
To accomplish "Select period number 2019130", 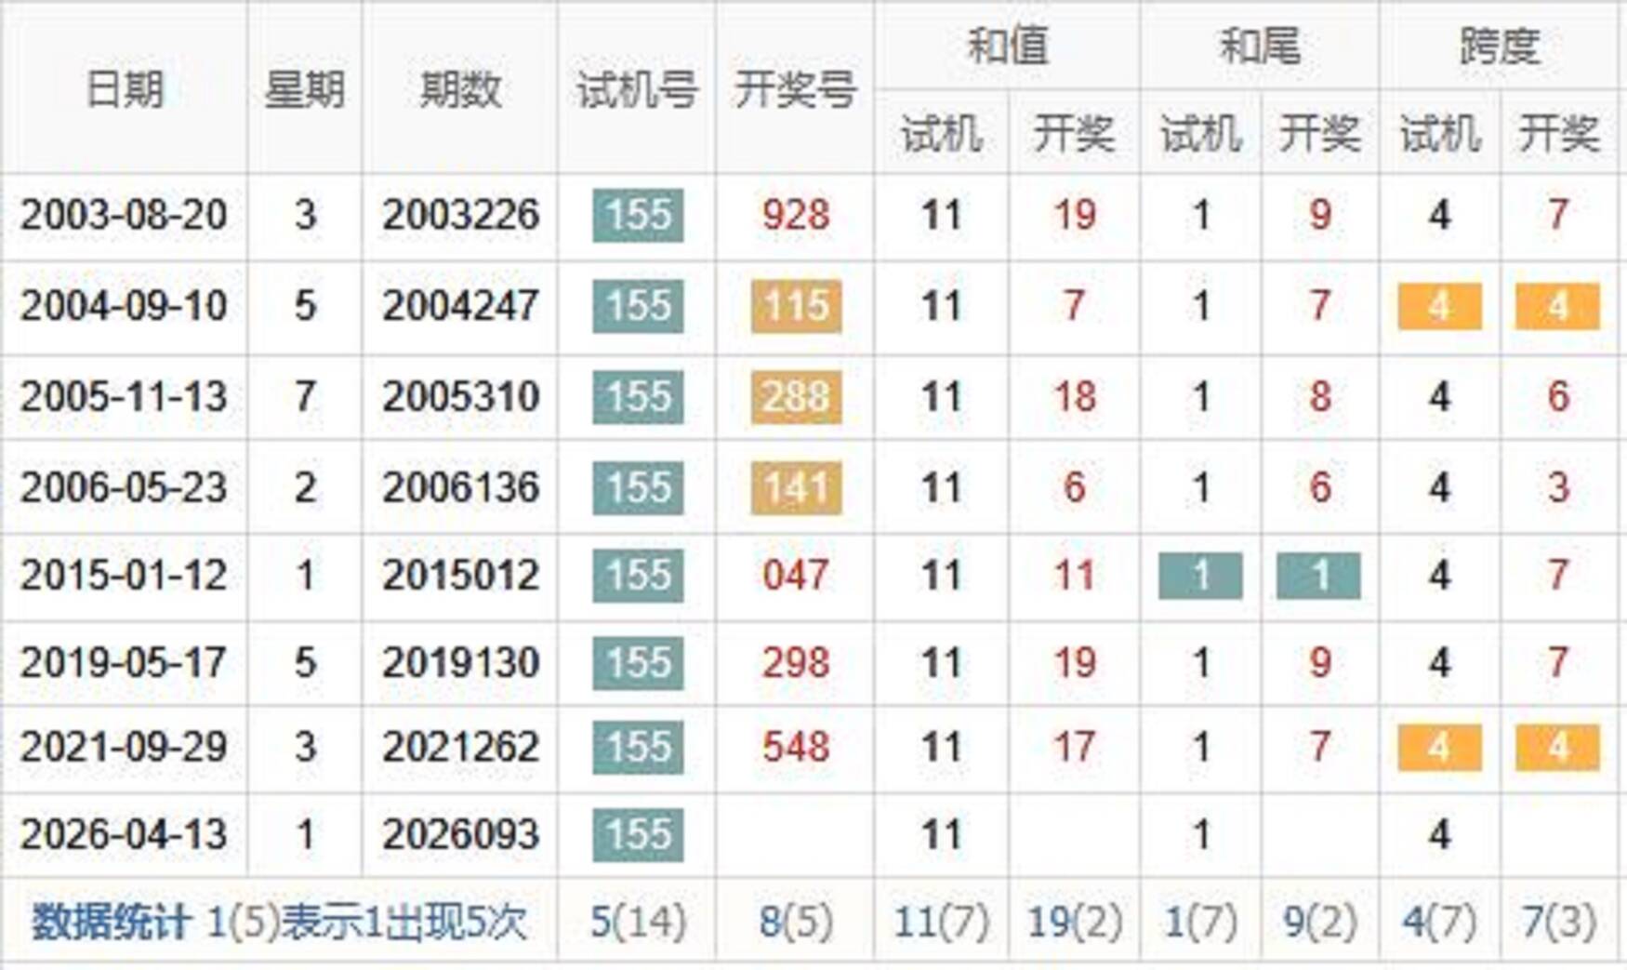I will tap(460, 663).
